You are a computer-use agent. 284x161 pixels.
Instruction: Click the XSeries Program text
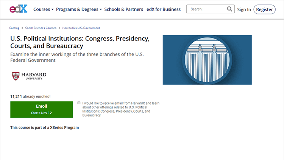pos(64,128)
